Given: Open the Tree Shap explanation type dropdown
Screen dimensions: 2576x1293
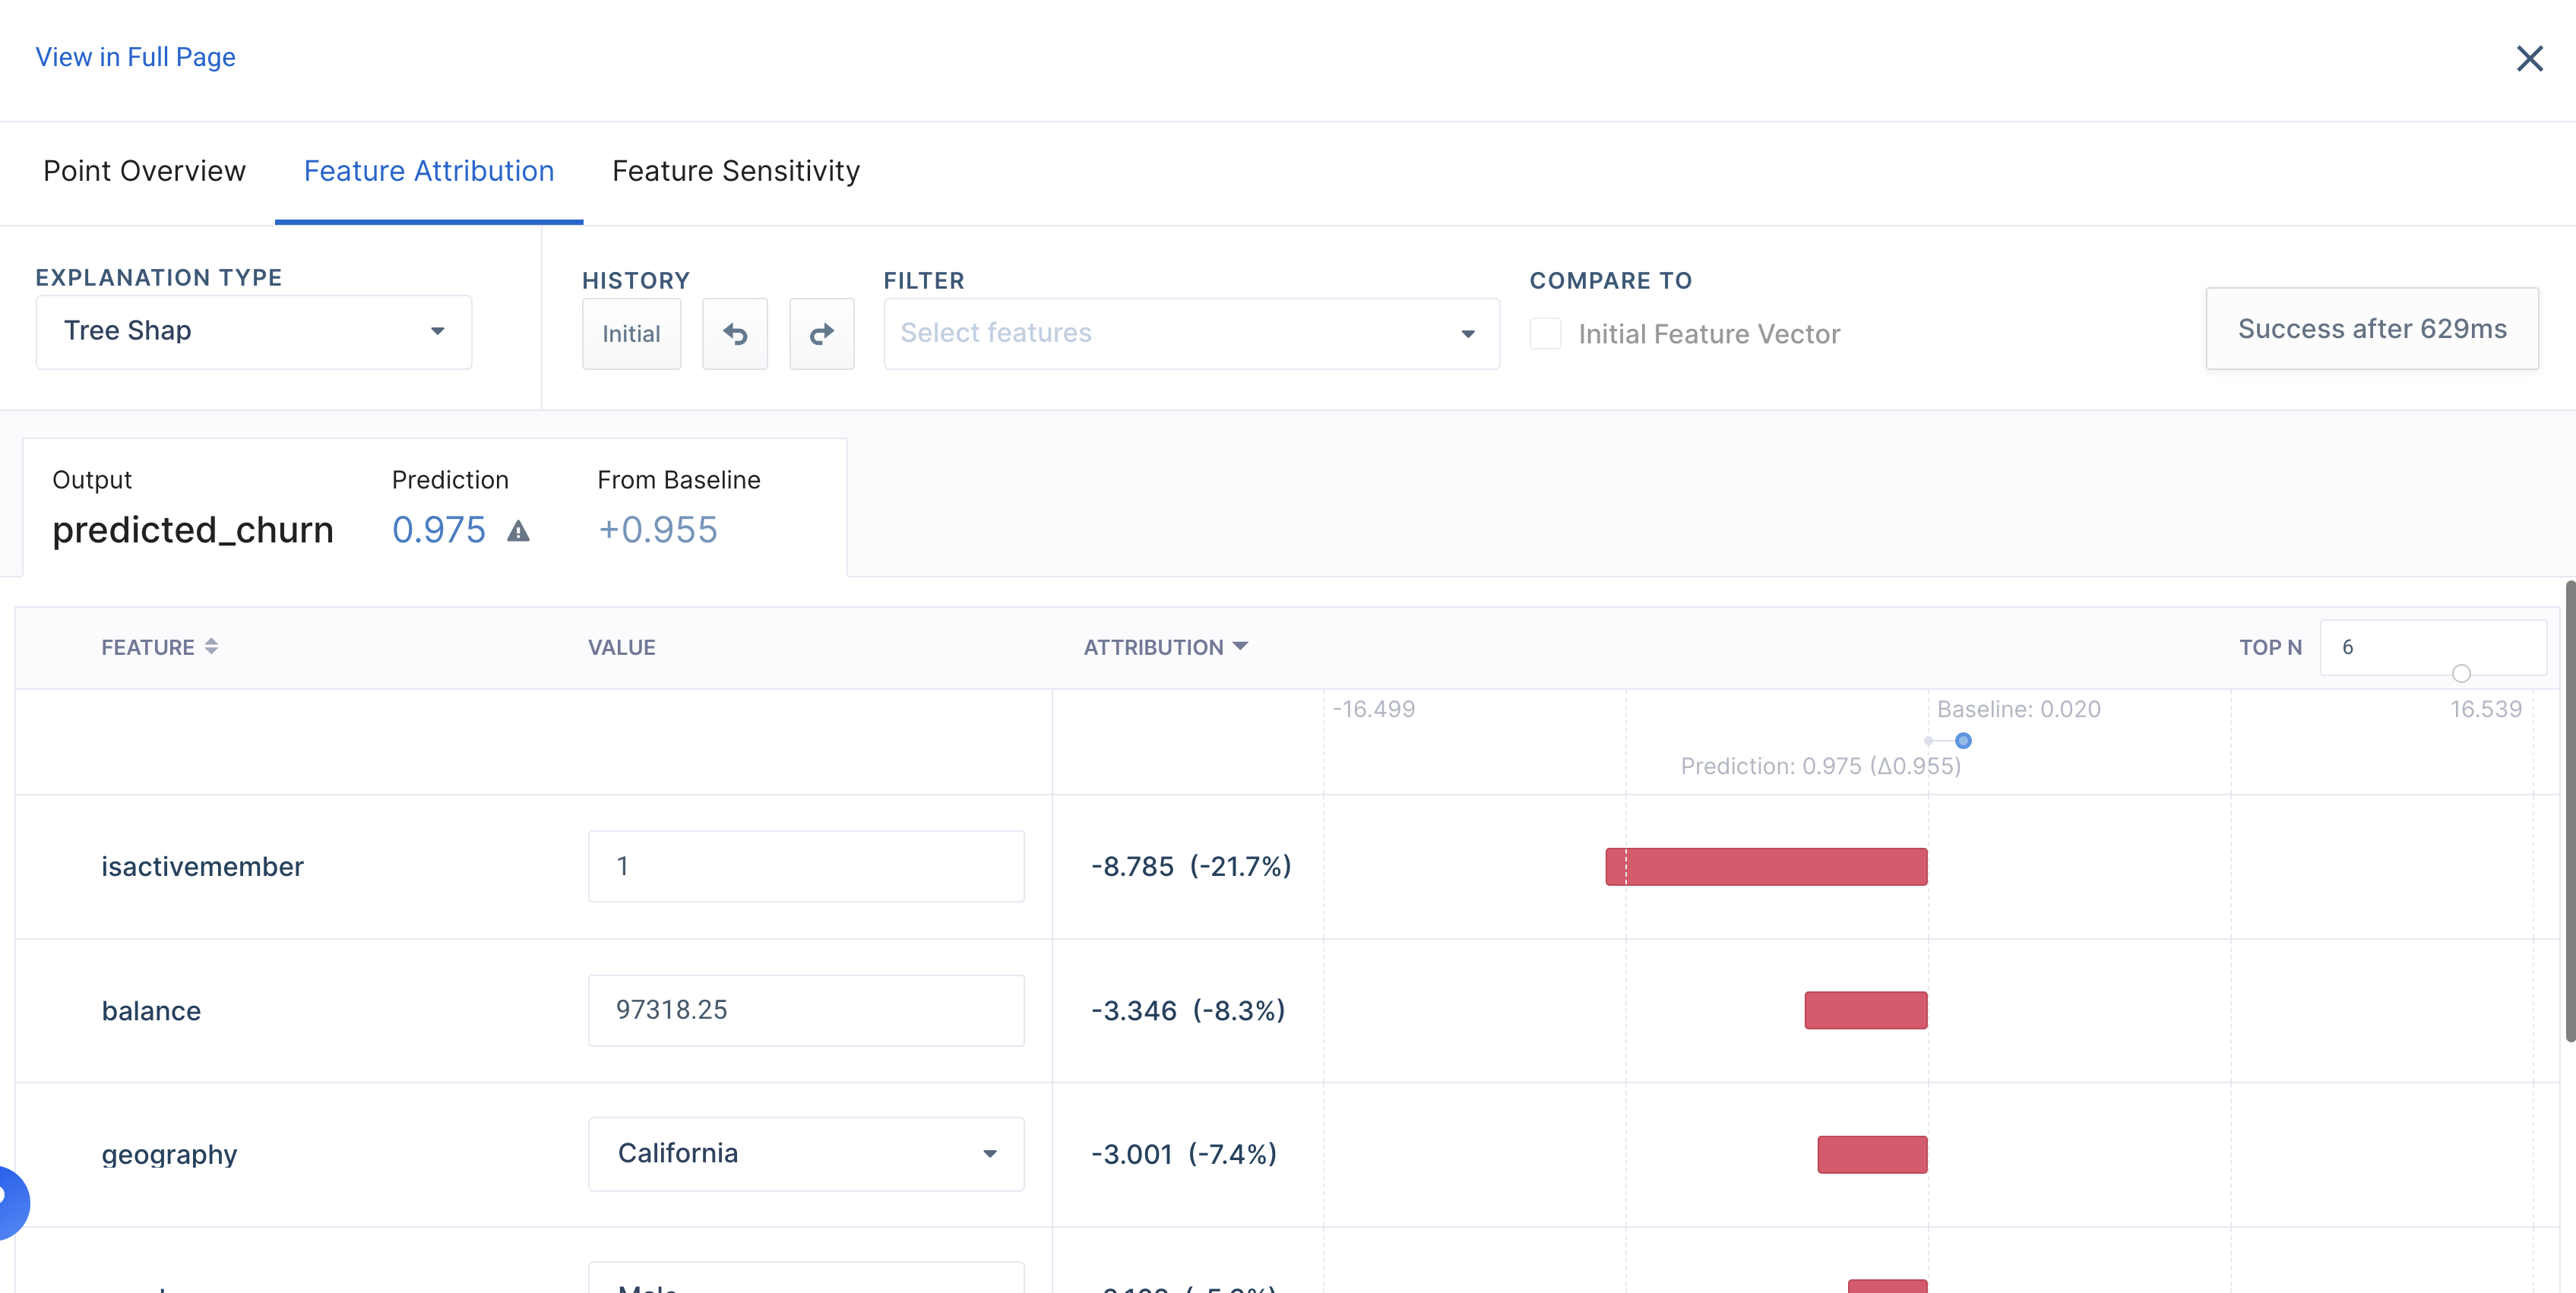Looking at the screenshot, I should 253,331.
